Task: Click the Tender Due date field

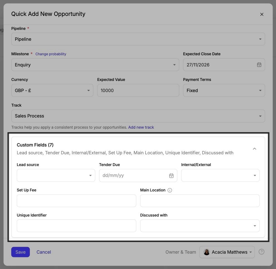Action: pyautogui.click(x=138, y=176)
